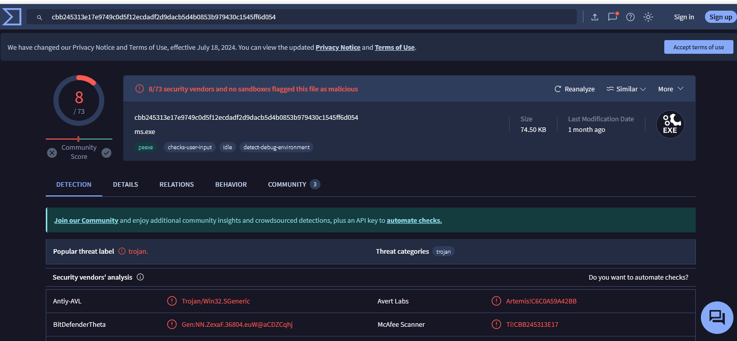Click the Accept terms of use button
The height and width of the screenshot is (341, 737).
point(698,47)
